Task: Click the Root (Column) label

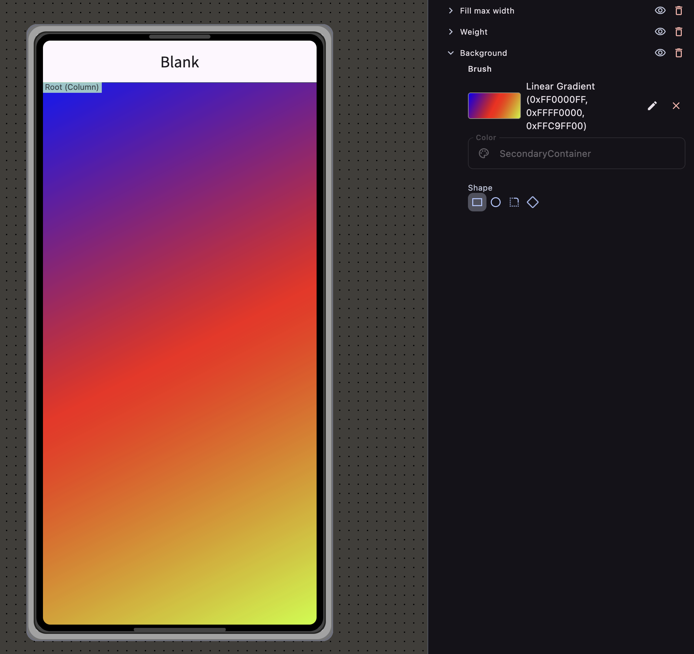Action: pos(72,87)
